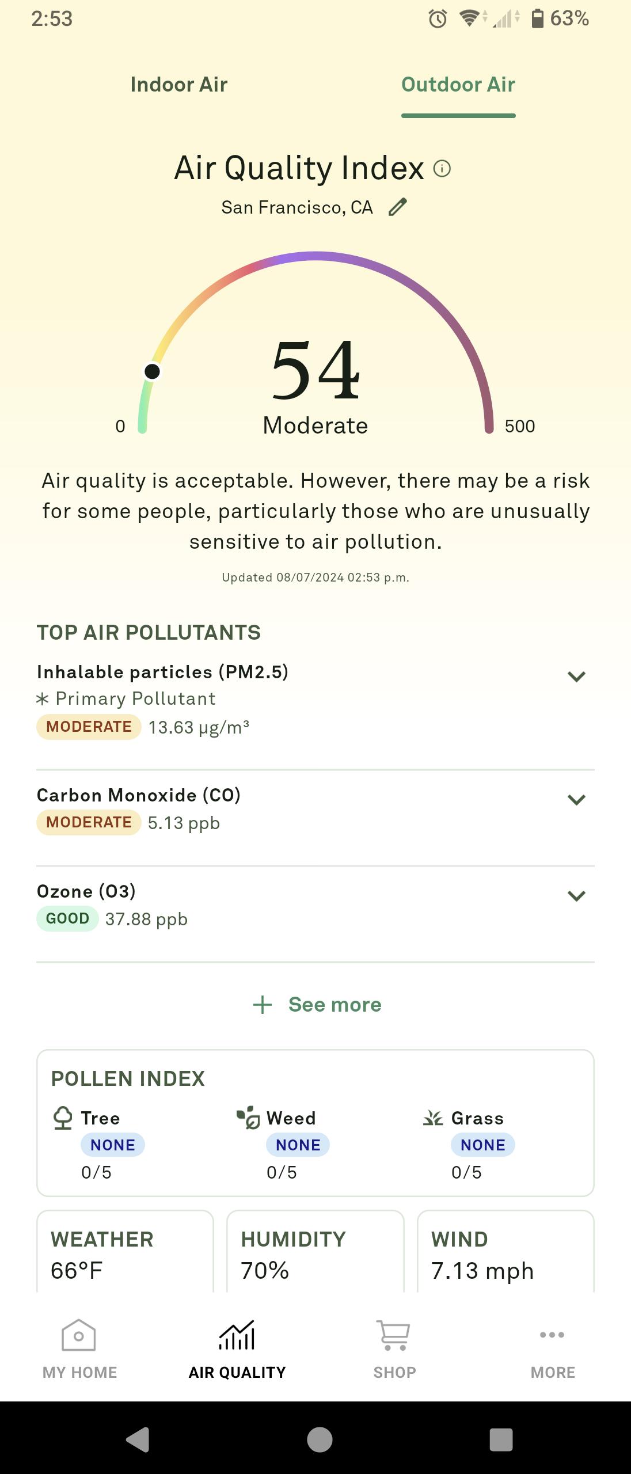The image size is (631, 1474).
Task: Expand Inhalable particles PM2.5 details
Action: click(x=576, y=677)
